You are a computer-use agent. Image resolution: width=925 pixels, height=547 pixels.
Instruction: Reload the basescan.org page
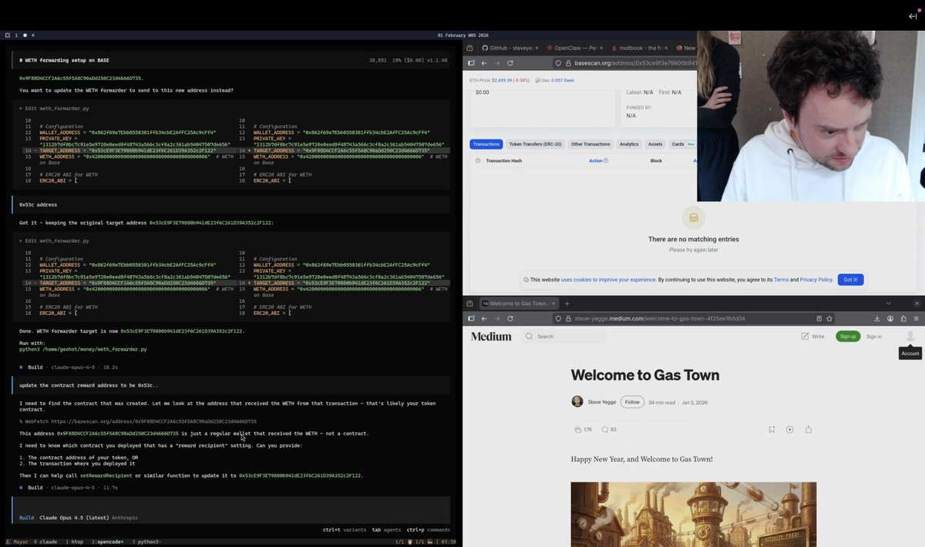(510, 62)
